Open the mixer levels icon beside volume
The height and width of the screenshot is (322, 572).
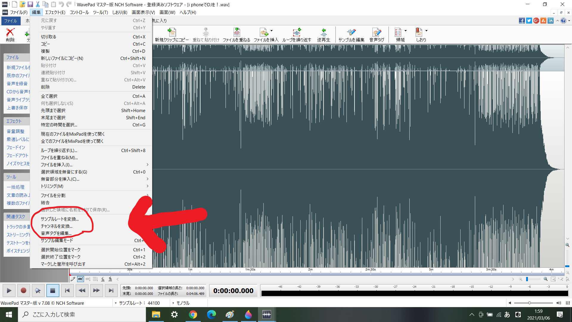568,303
